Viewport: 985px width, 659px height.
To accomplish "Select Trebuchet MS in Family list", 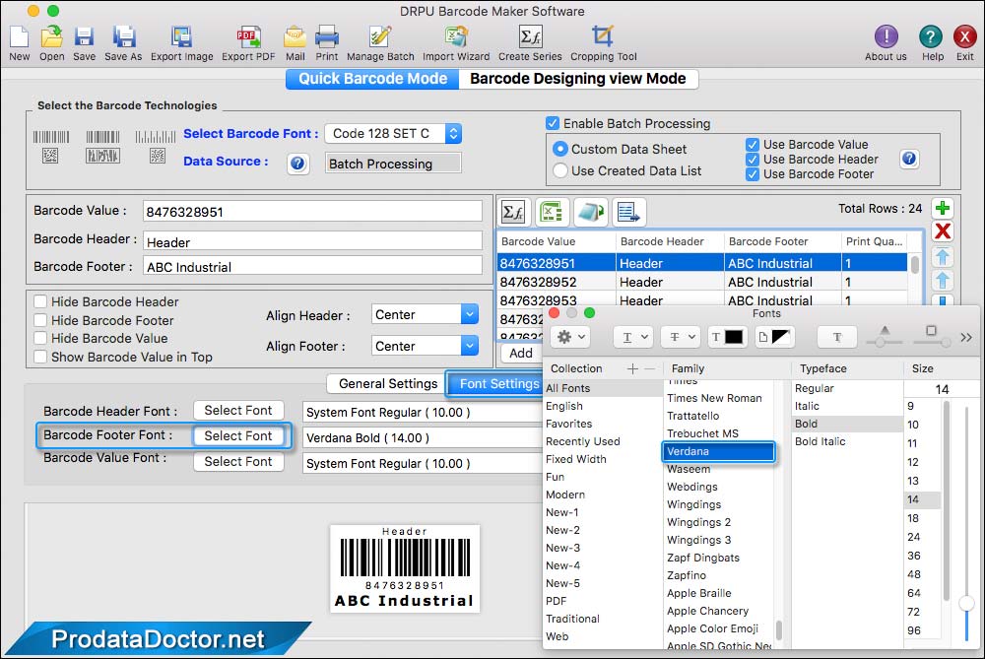I will coord(702,433).
